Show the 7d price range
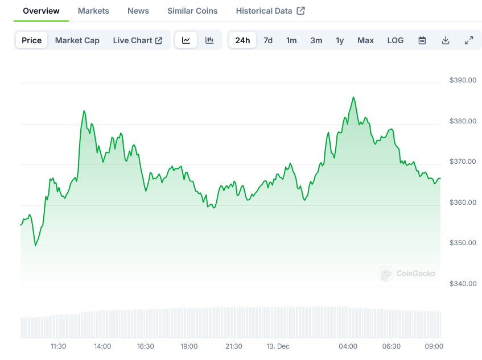 point(268,40)
